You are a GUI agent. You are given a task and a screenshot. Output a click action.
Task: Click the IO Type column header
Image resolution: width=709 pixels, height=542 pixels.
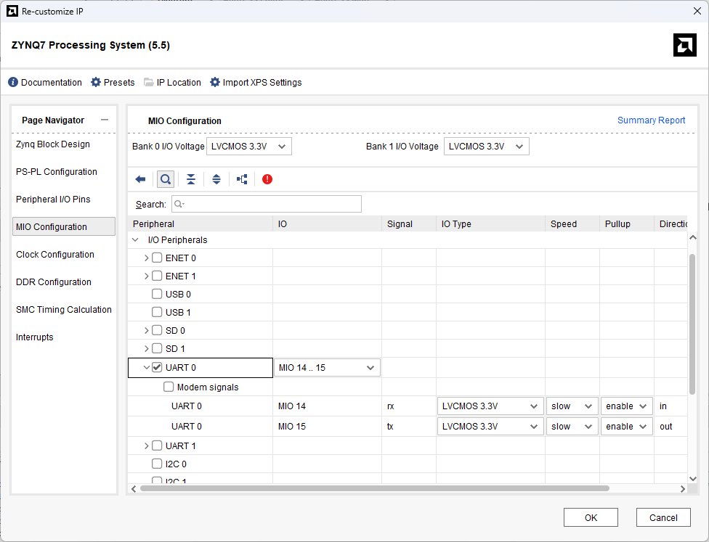[x=490, y=224]
